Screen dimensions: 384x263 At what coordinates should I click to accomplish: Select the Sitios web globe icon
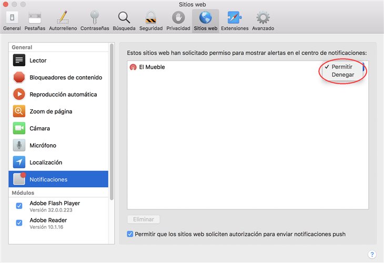206,18
